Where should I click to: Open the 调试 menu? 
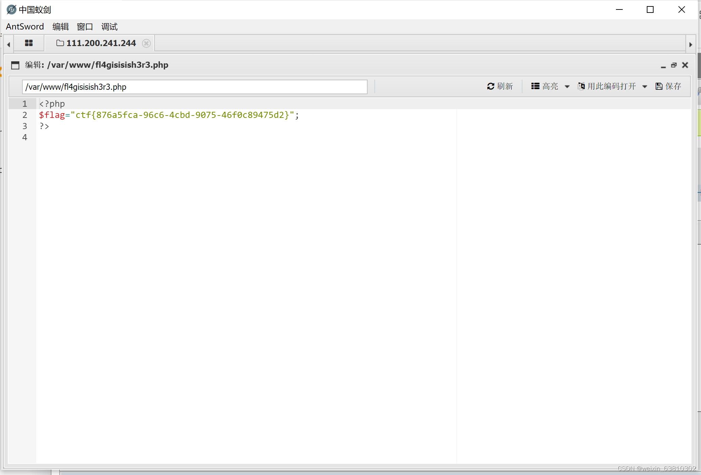(x=109, y=27)
